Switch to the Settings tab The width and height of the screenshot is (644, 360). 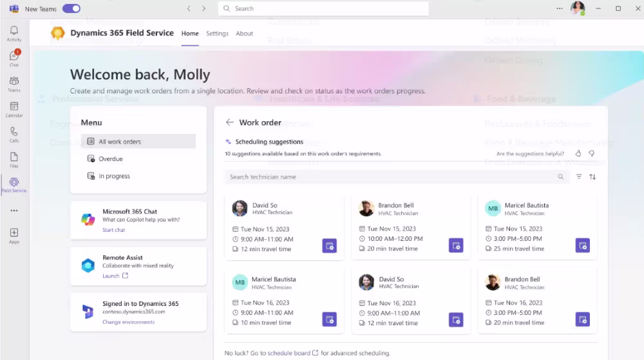[217, 33]
